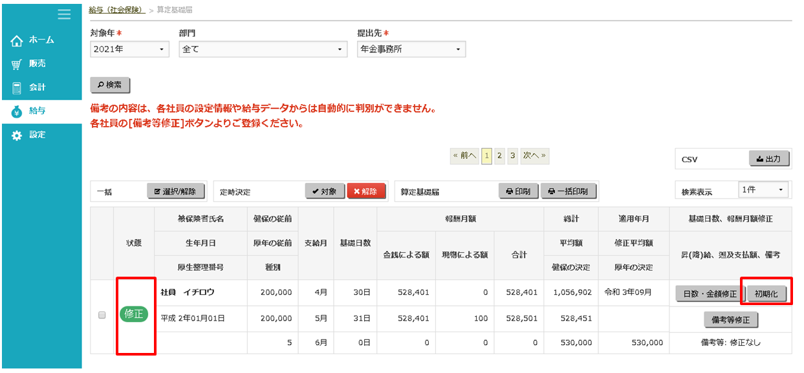Click the gear settings icon
The height and width of the screenshot is (373, 804).
click(x=17, y=135)
